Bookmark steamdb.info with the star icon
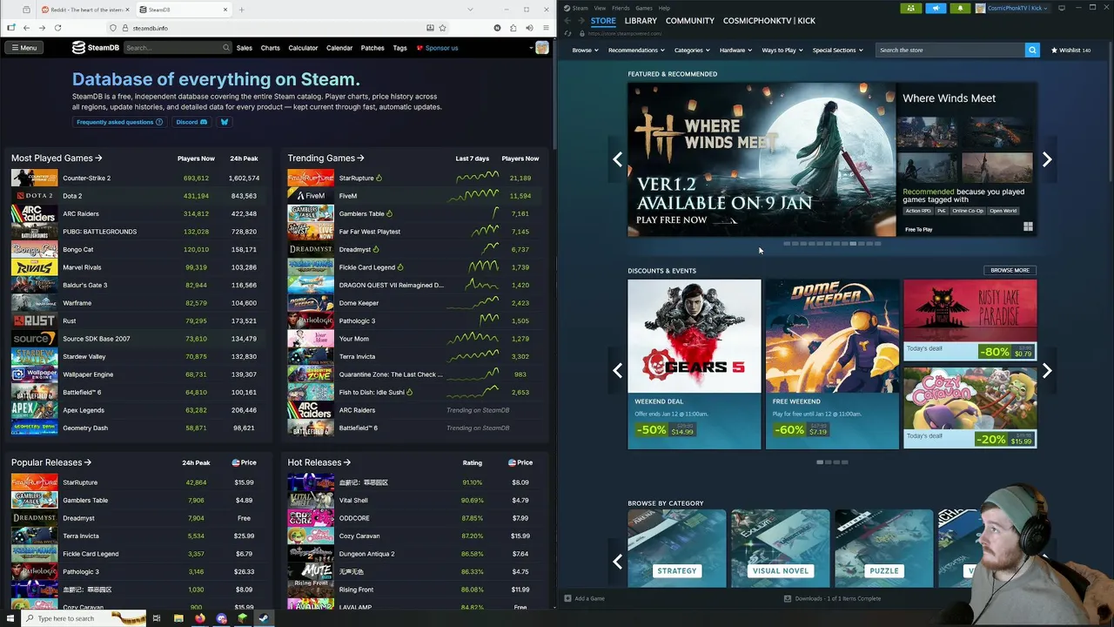Viewport: 1114px width, 627px height. pos(442,28)
